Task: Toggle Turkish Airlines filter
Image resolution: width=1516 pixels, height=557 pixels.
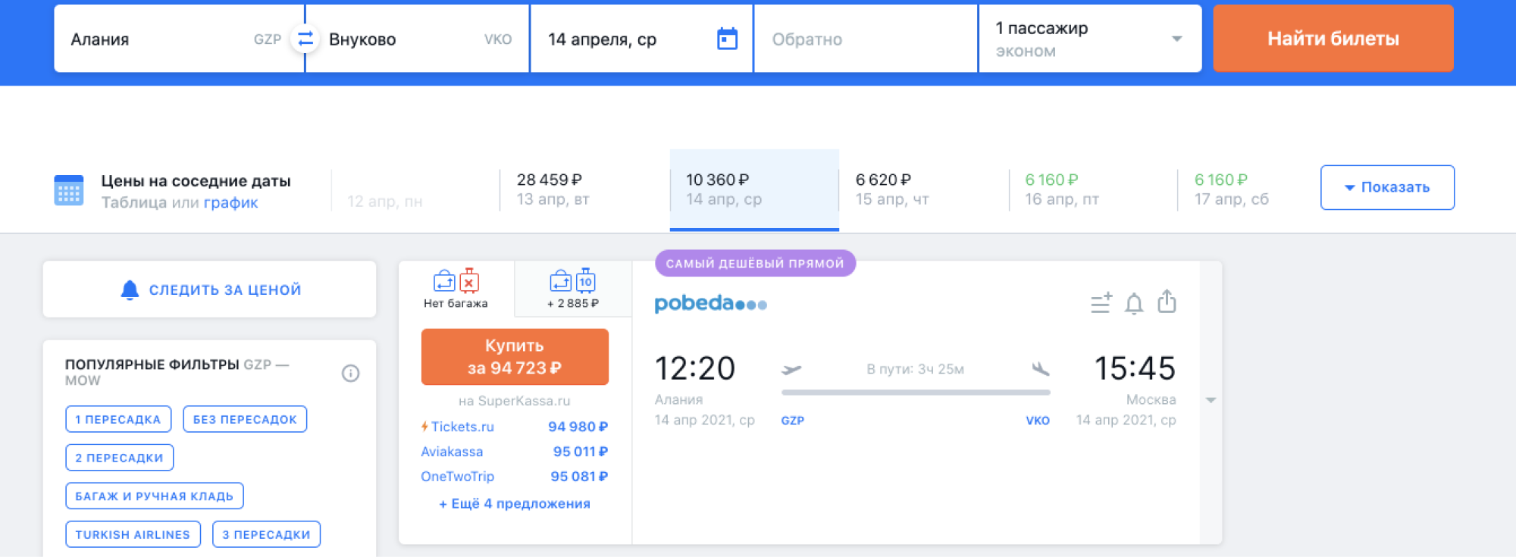Action: [x=133, y=534]
